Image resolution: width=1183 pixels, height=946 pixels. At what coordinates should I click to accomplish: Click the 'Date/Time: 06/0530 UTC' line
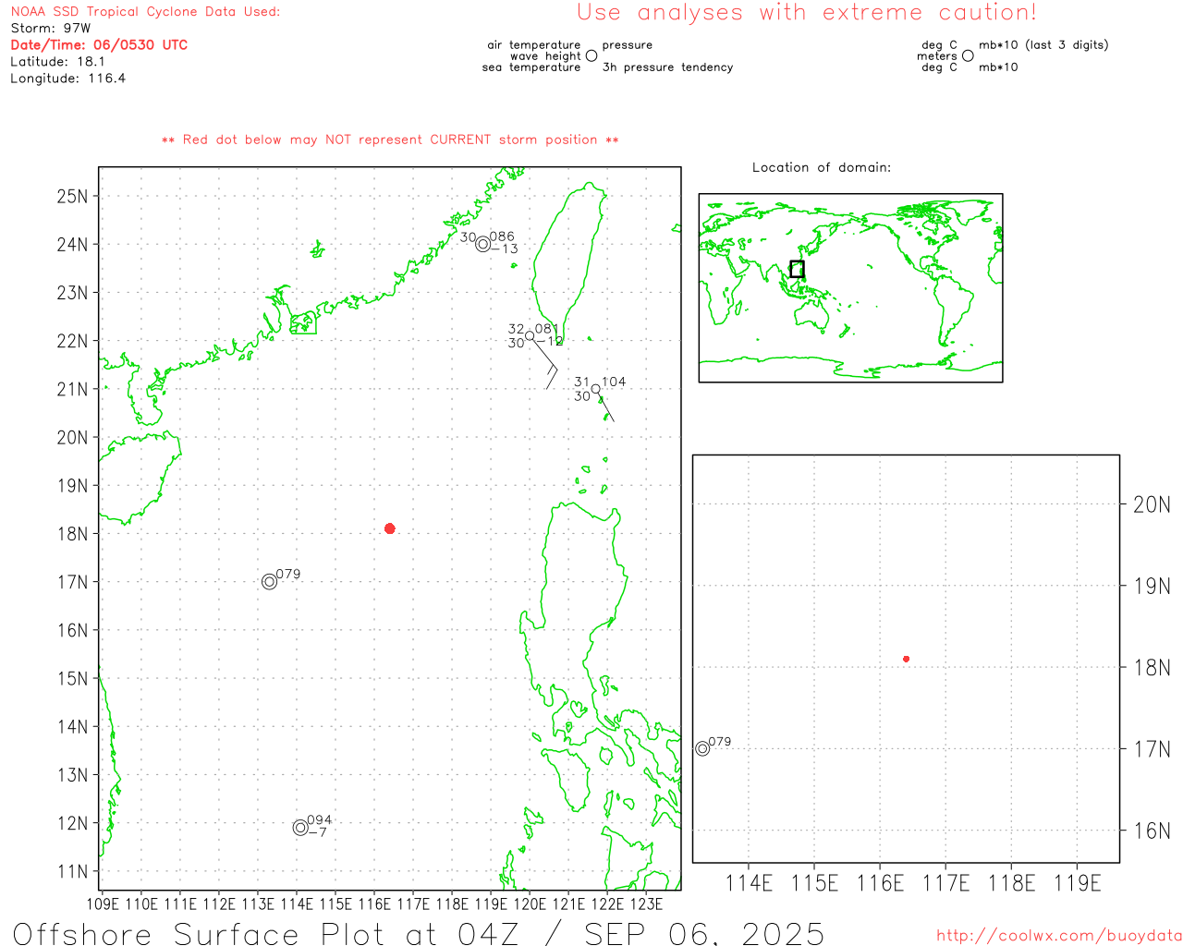99,44
